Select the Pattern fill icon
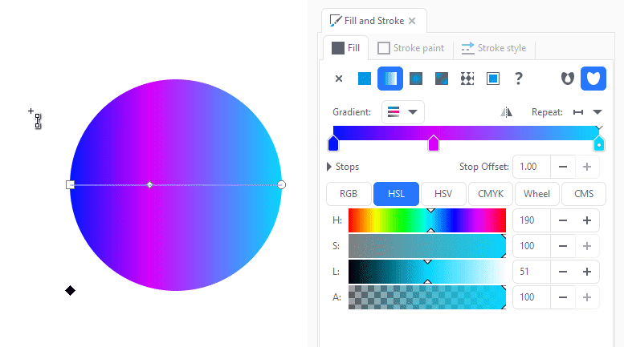The height and width of the screenshot is (347, 624). [x=467, y=79]
